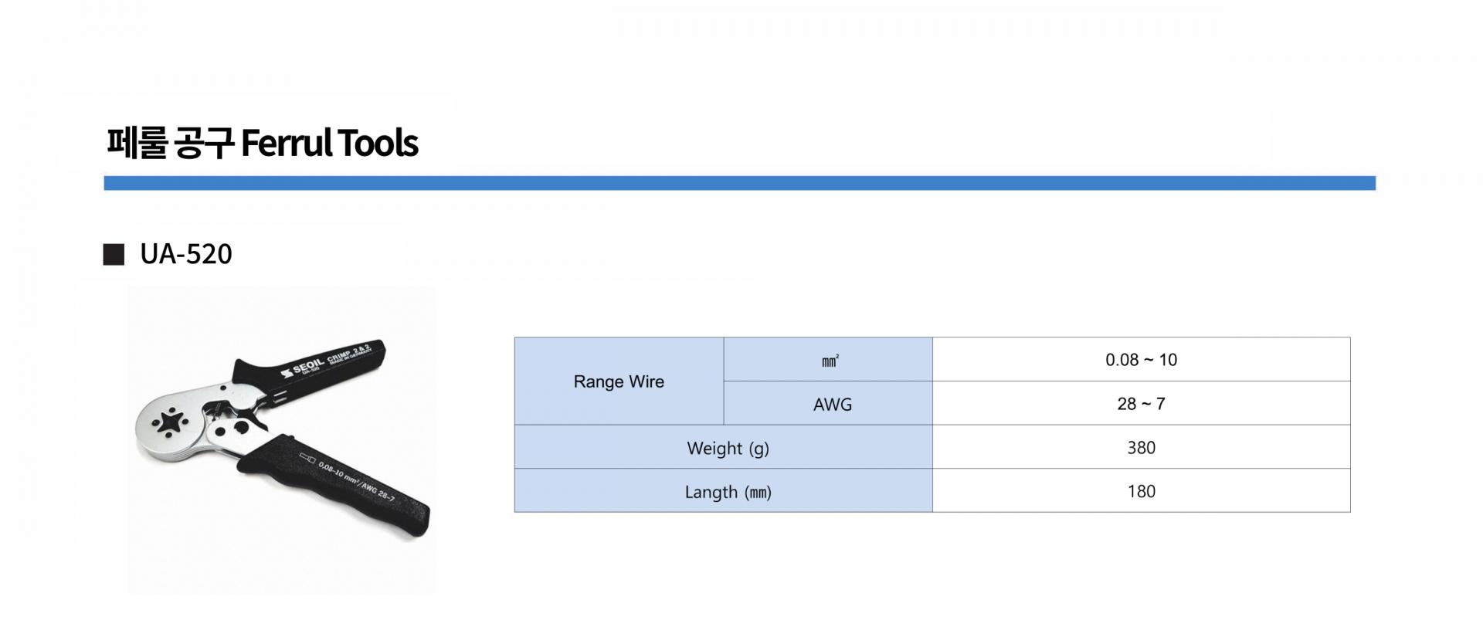Click the Range Wire table cell
The height and width of the screenshot is (627, 1483).
tap(619, 381)
